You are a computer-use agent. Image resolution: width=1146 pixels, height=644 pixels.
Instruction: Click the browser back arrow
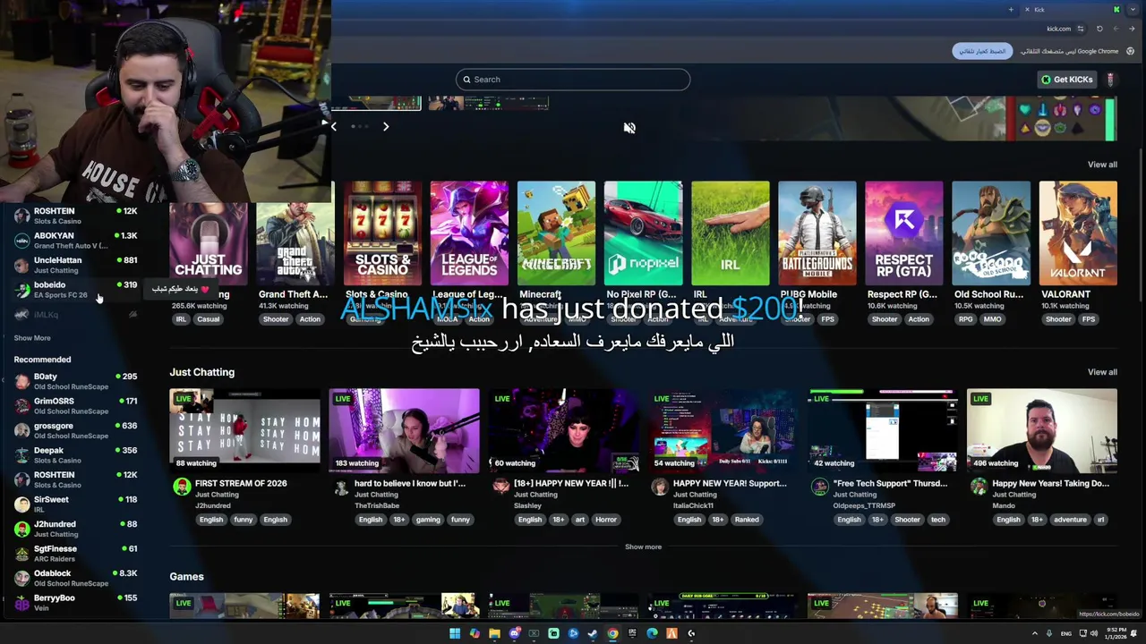1132,29
